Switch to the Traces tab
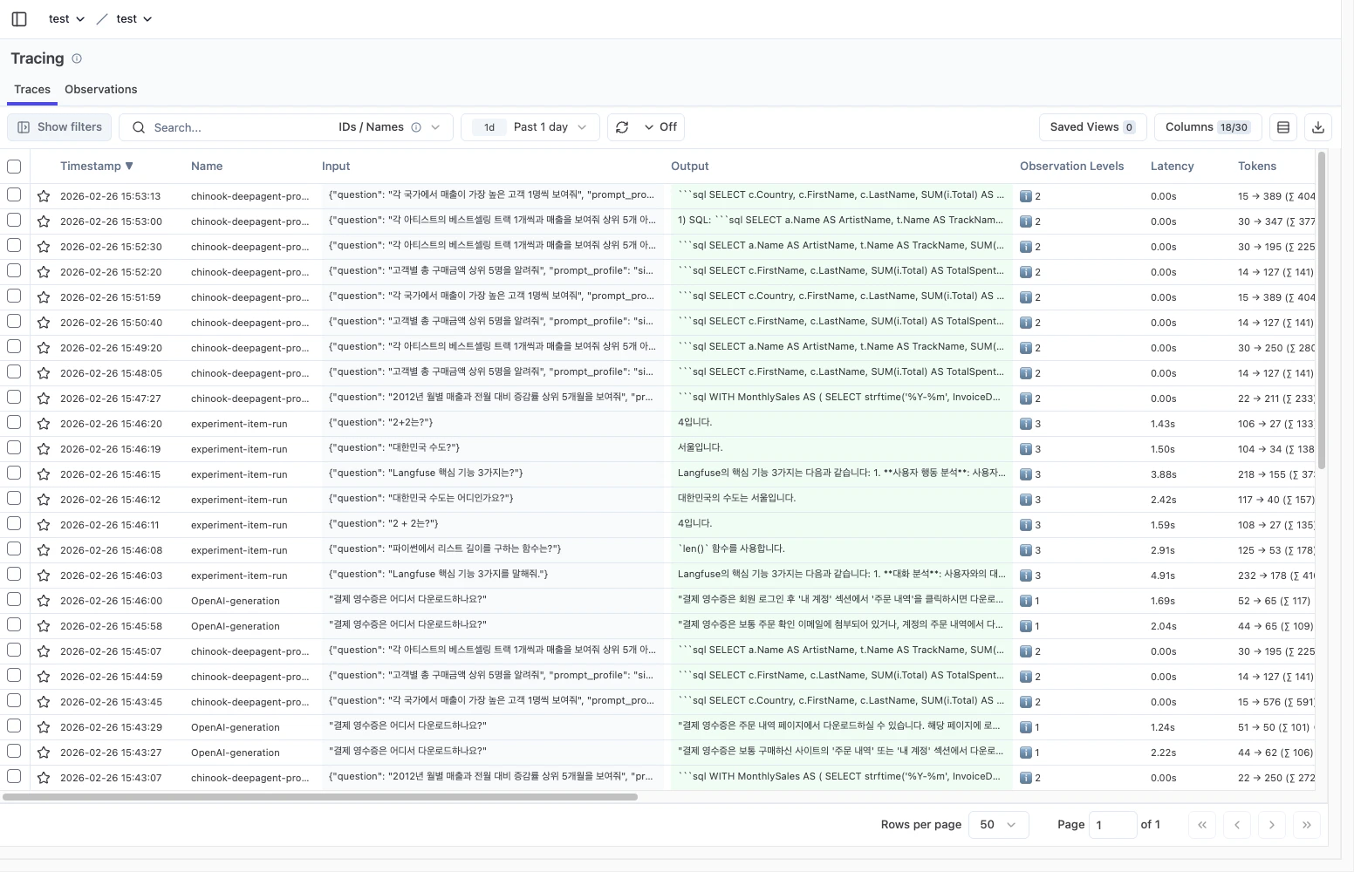The height and width of the screenshot is (872, 1354). [x=32, y=89]
